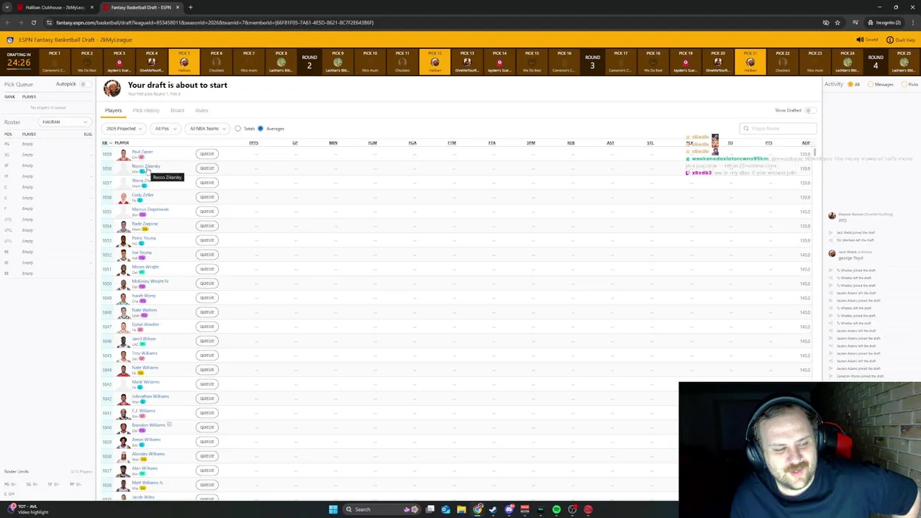Open Discord from the taskbar

[x=509, y=509]
